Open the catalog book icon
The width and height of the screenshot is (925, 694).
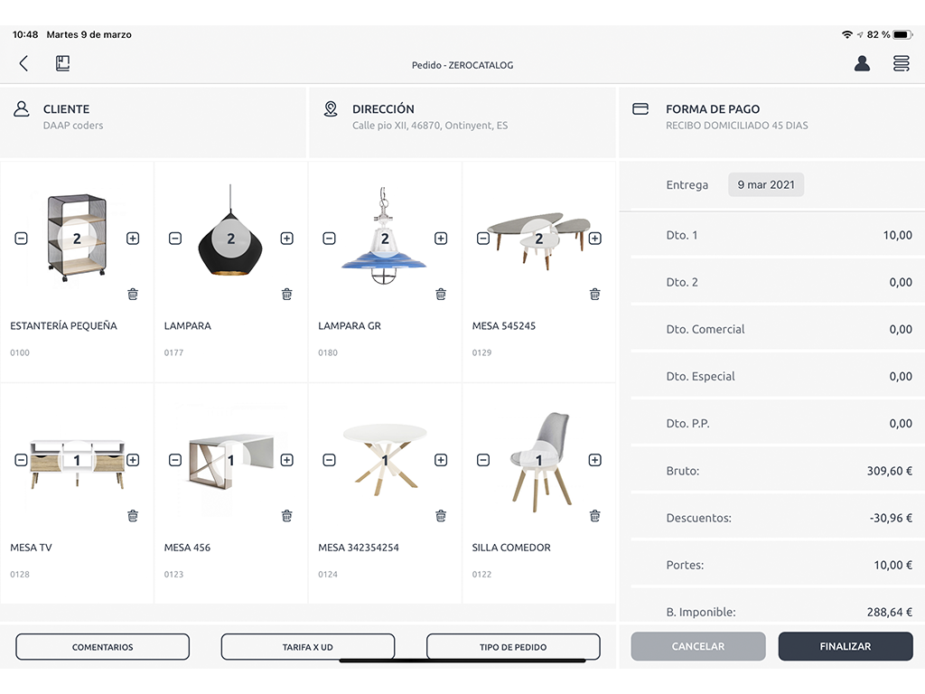pos(62,63)
